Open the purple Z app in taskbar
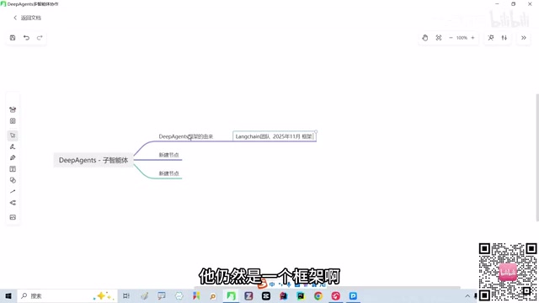Screen dimensions: 539x303 pyautogui.click(x=248, y=295)
